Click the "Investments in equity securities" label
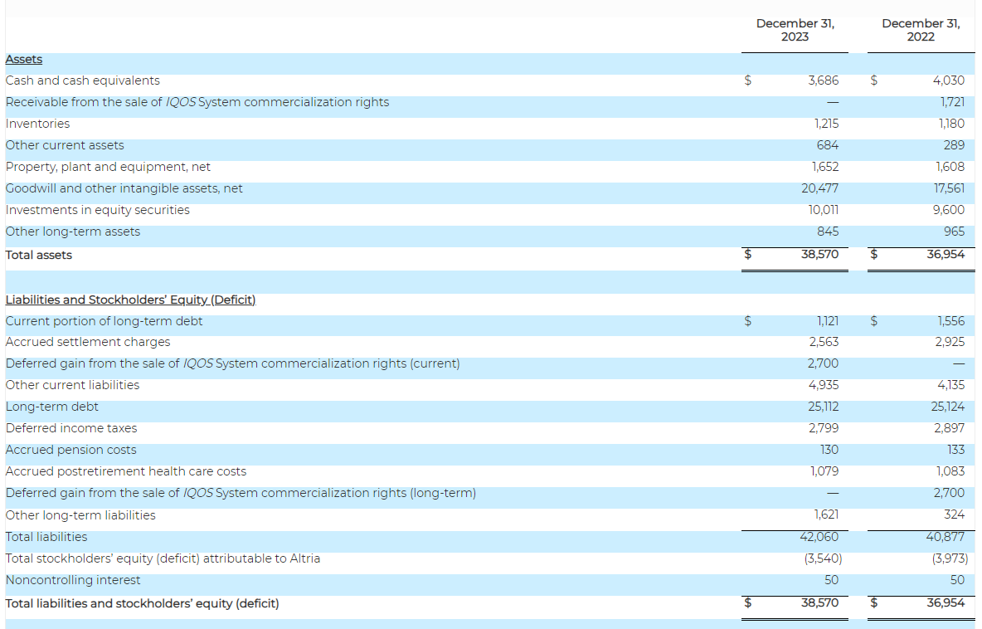 point(97,210)
